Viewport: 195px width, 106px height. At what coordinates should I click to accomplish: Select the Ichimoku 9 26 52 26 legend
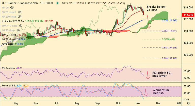tap(13, 21)
